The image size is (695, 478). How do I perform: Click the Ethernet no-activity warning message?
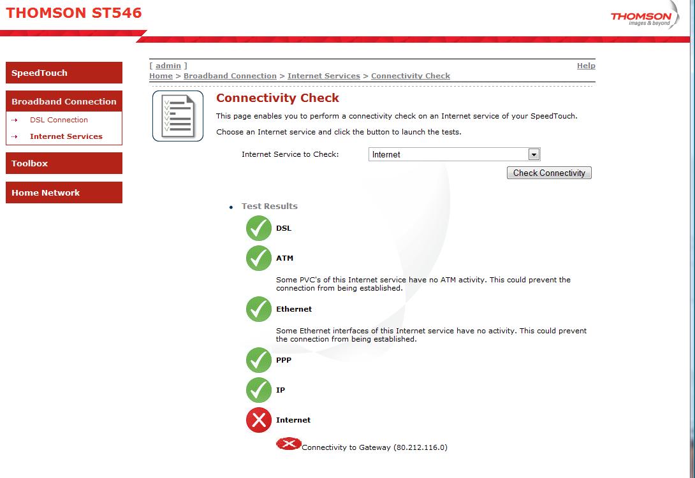click(x=431, y=335)
